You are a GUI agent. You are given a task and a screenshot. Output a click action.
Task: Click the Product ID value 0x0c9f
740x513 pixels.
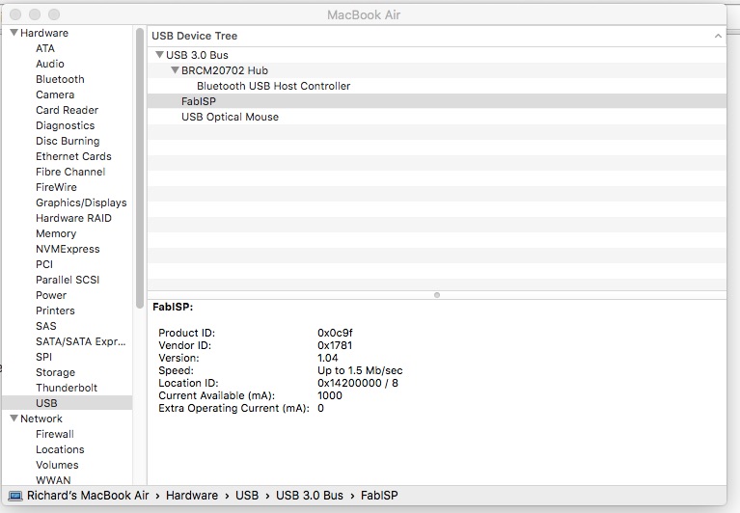point(335,333)
